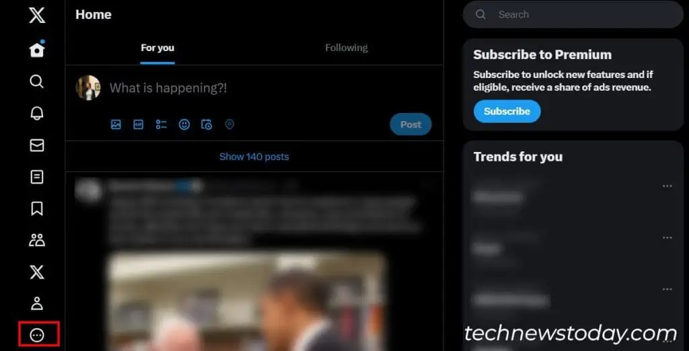
Task: Open Messages envelope icon
Action: (37, 145)
